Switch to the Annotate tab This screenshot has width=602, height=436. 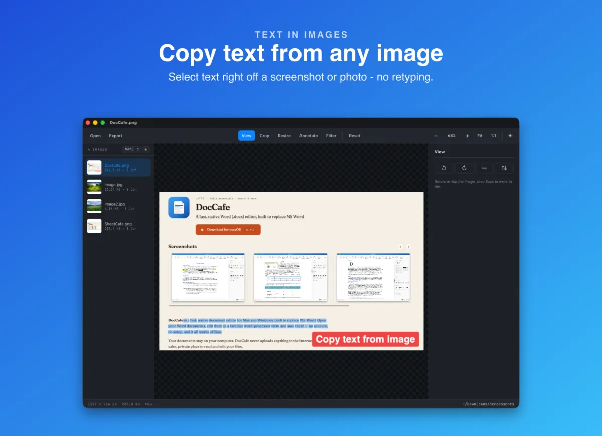(x=309, y=136)
